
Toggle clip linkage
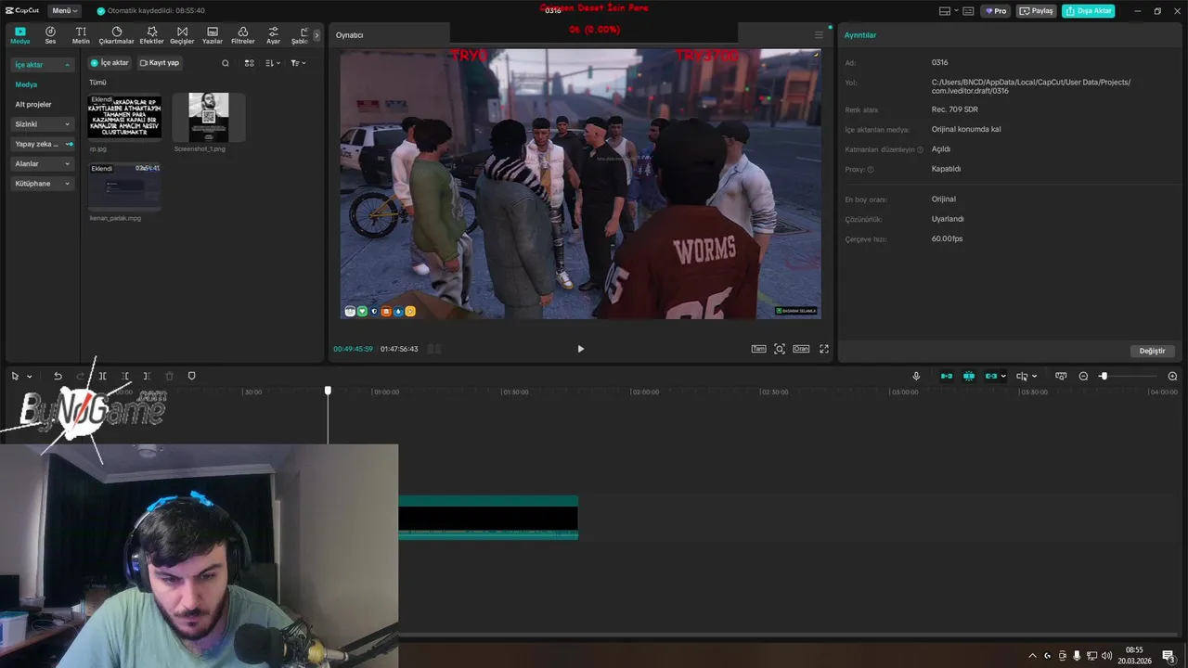pyautogui.click(x=991, y=376)
